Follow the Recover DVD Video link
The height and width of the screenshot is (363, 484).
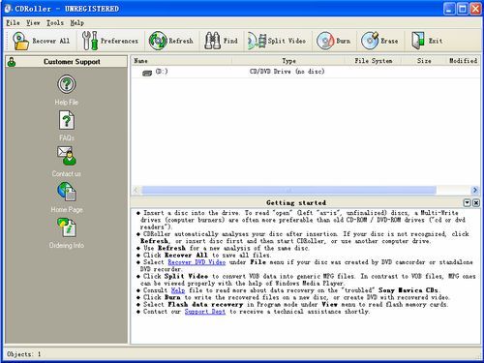[x=197, y=262]
